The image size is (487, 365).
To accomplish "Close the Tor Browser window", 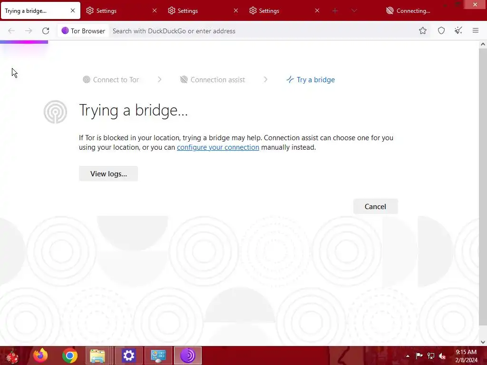I will click(x=475, y=4).
